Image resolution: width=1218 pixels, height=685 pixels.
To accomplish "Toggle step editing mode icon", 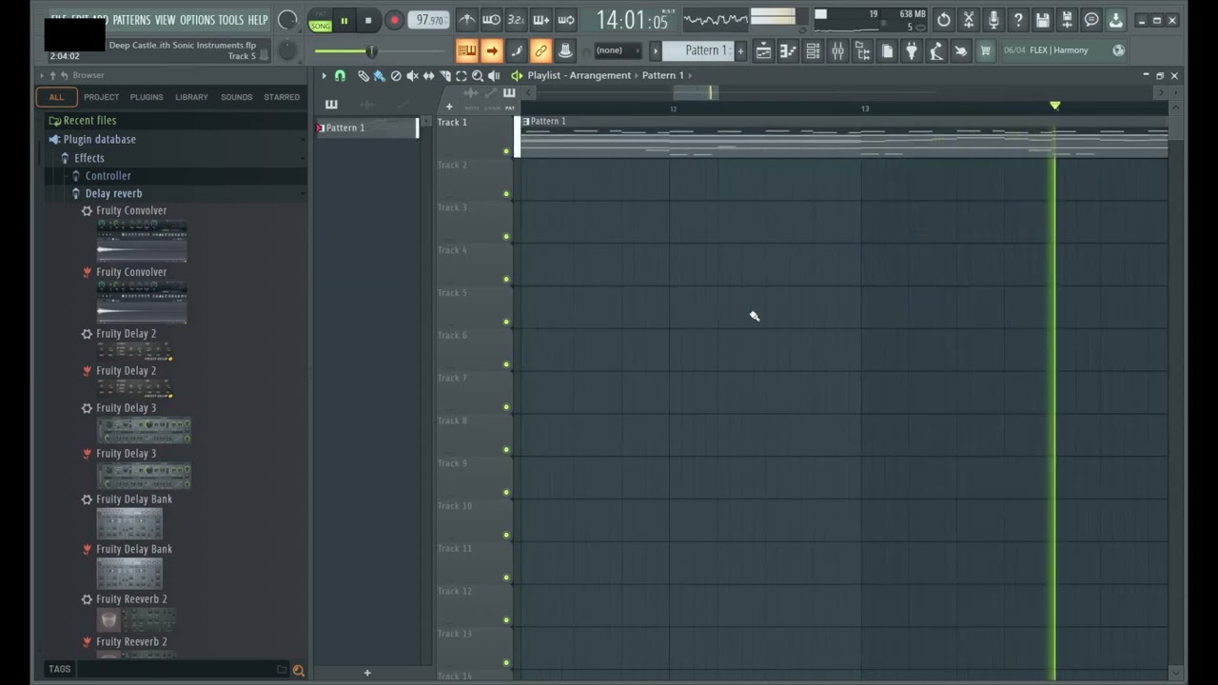I will [x=516, y=50].
